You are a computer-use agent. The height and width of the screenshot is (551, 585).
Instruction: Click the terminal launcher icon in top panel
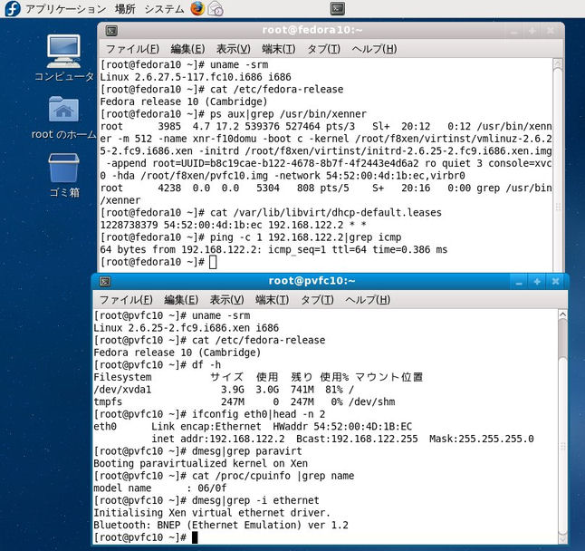[337, 8]
